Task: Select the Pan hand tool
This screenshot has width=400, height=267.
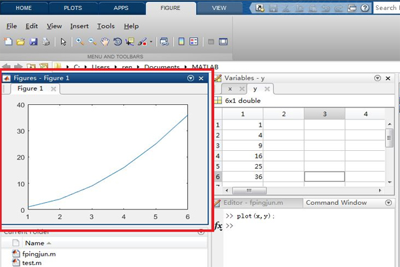Action: [x=105, y=41]
